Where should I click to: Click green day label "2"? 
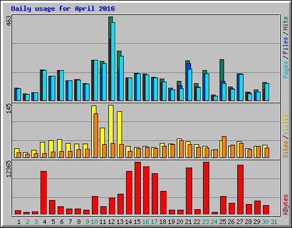tap(27, 222)
